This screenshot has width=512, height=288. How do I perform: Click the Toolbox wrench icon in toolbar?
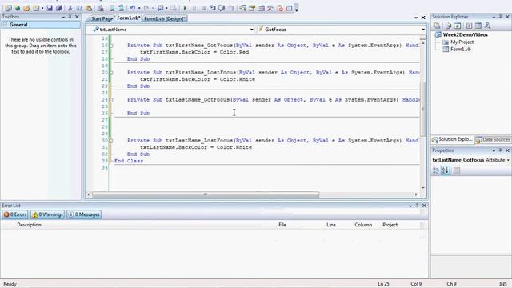(x=270, y=8)
